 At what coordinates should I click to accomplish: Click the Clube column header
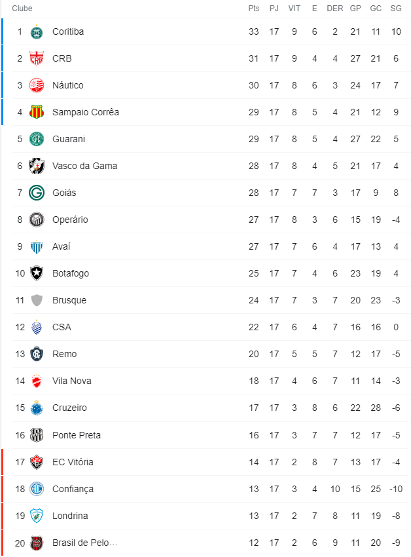[x=22, y=9]
